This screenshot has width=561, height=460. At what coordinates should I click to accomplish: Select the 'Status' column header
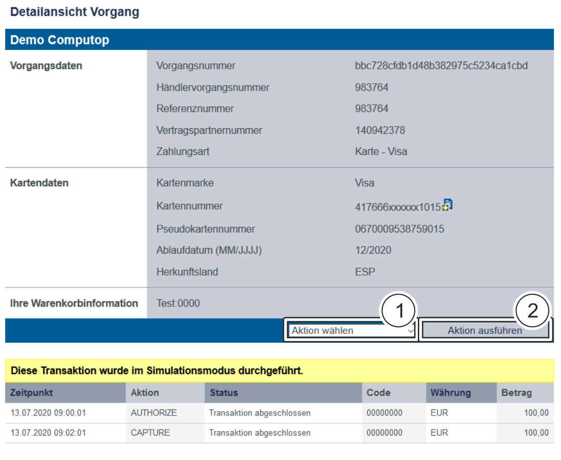224,393
